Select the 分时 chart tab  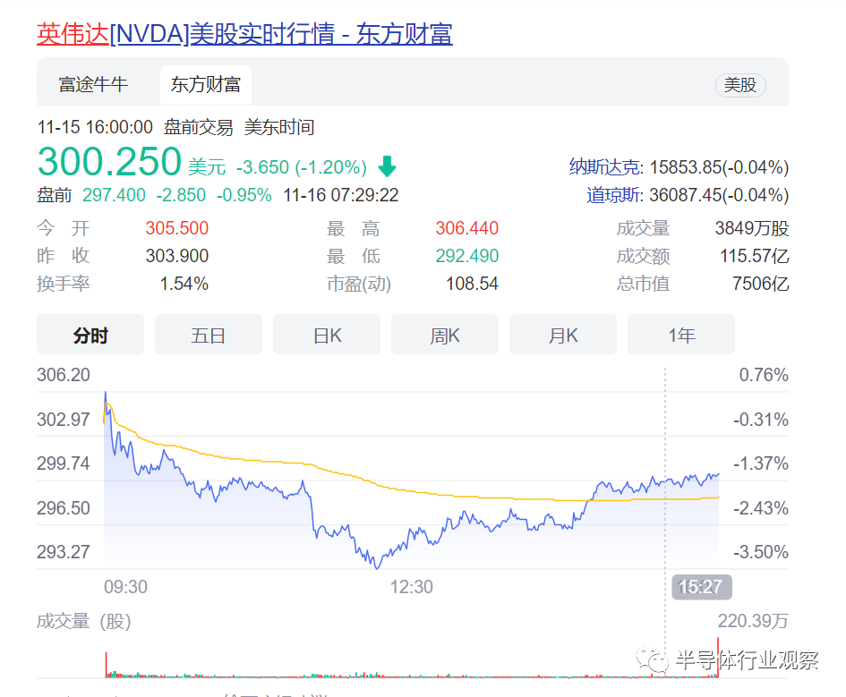point(90,336)
